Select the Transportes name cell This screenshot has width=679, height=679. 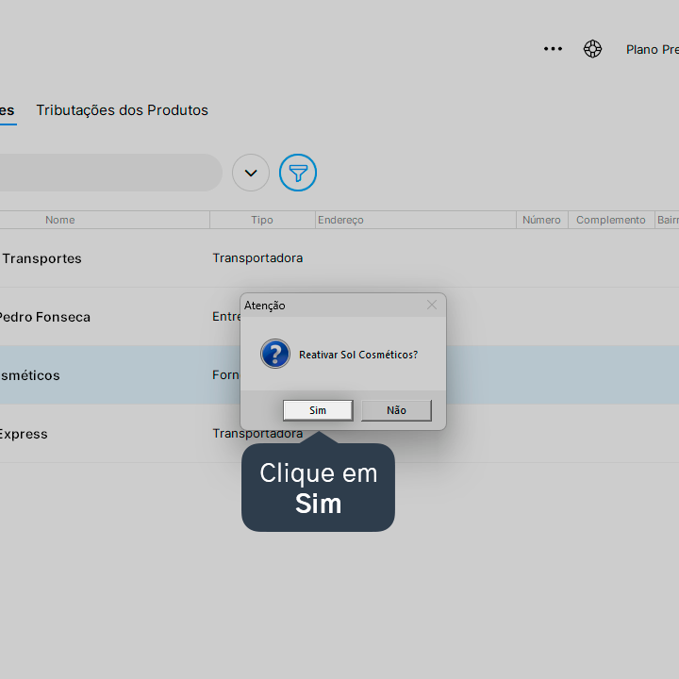point(41,258)
